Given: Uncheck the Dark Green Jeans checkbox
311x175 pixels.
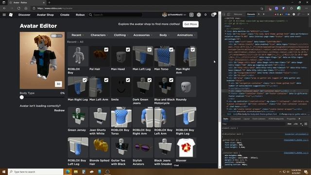Looking at the screenshot, I should (x=150, y=80).
